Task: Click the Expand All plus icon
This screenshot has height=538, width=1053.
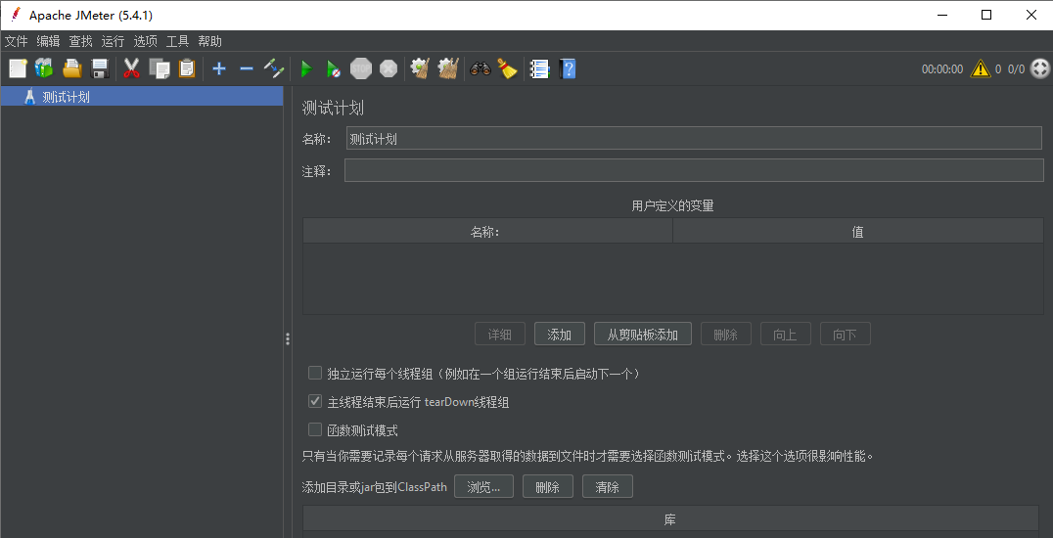Action: click(x=219, y=68)
